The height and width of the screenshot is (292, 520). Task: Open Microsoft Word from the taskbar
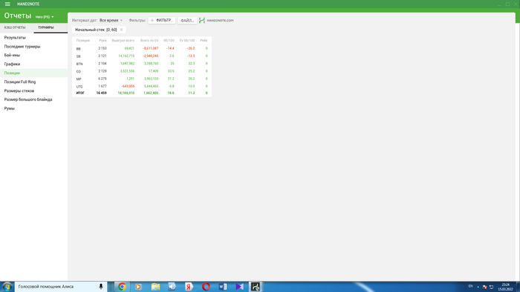tap(223, 287)
